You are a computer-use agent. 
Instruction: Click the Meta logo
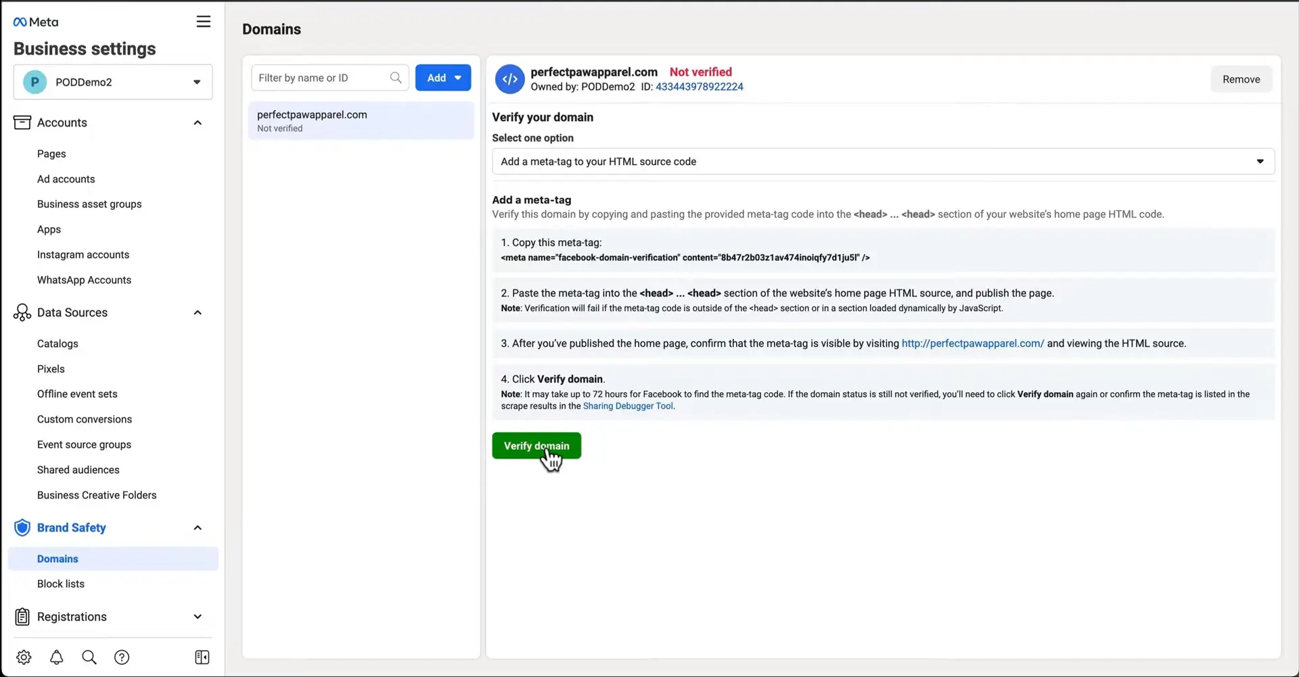[36, 22]
